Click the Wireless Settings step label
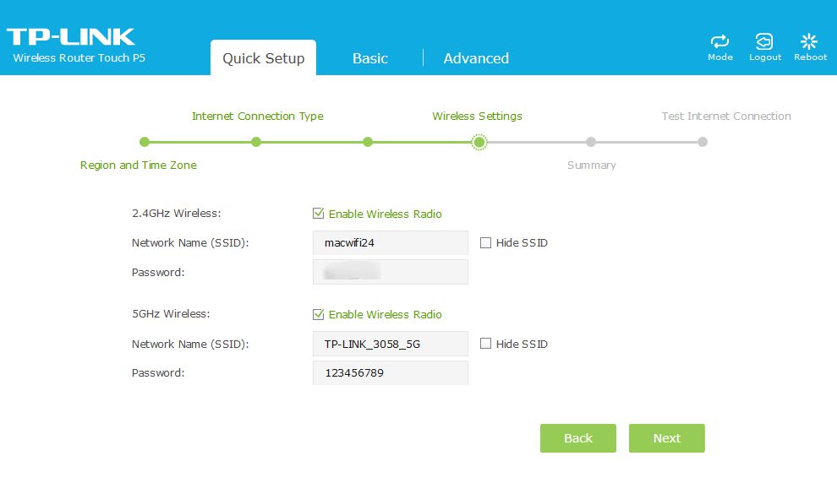The height and width of the screenshot is (494, 837). 477,117
